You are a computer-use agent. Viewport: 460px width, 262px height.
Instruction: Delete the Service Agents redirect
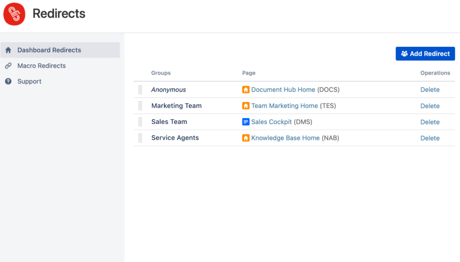tap(430, 138)
